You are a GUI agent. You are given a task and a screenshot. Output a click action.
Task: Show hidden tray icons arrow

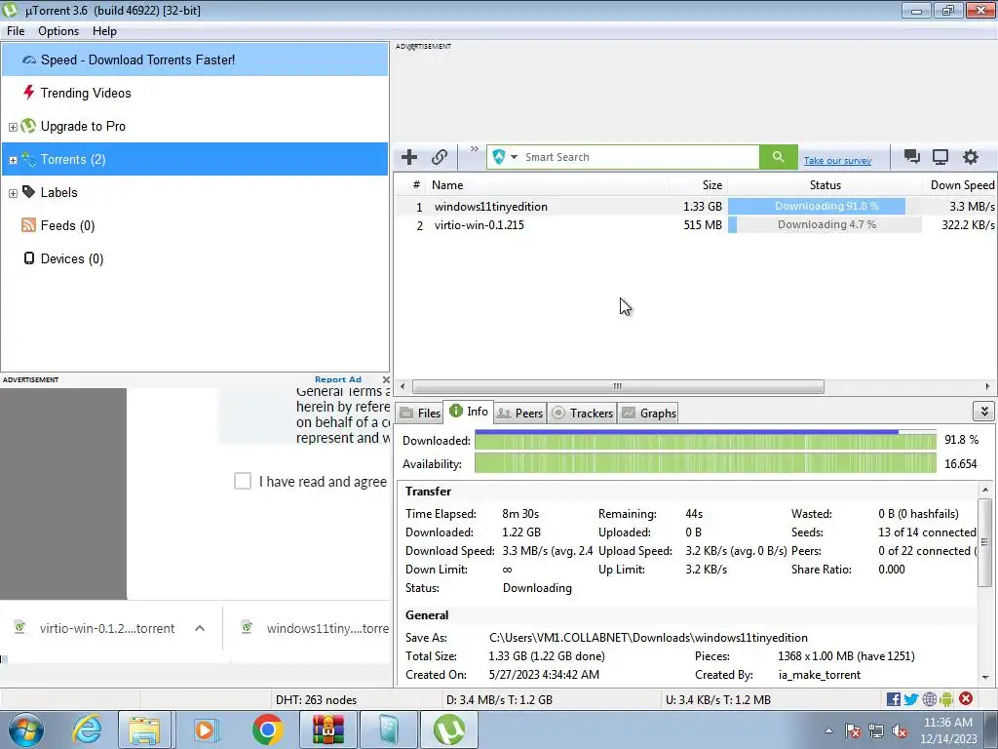[828, 731]
